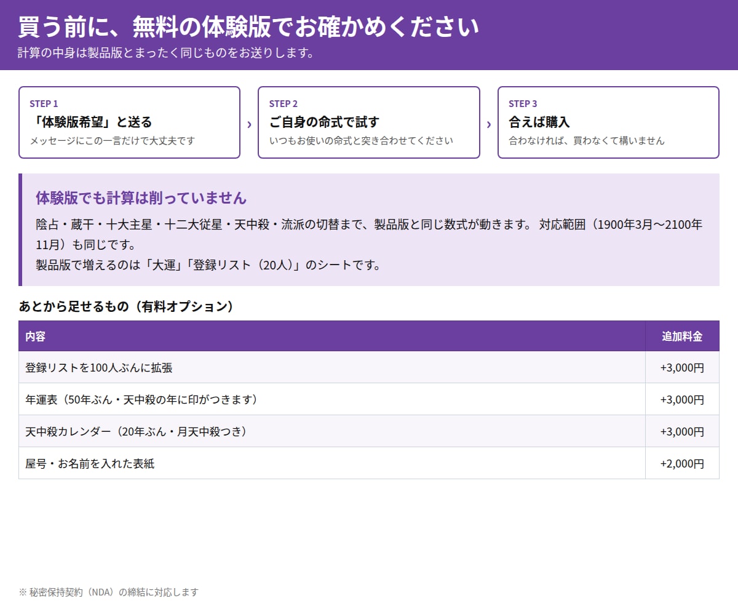Click the +3,000円 price for 年運表
Viewport: 738px width, 609px height.
[682, 400]
